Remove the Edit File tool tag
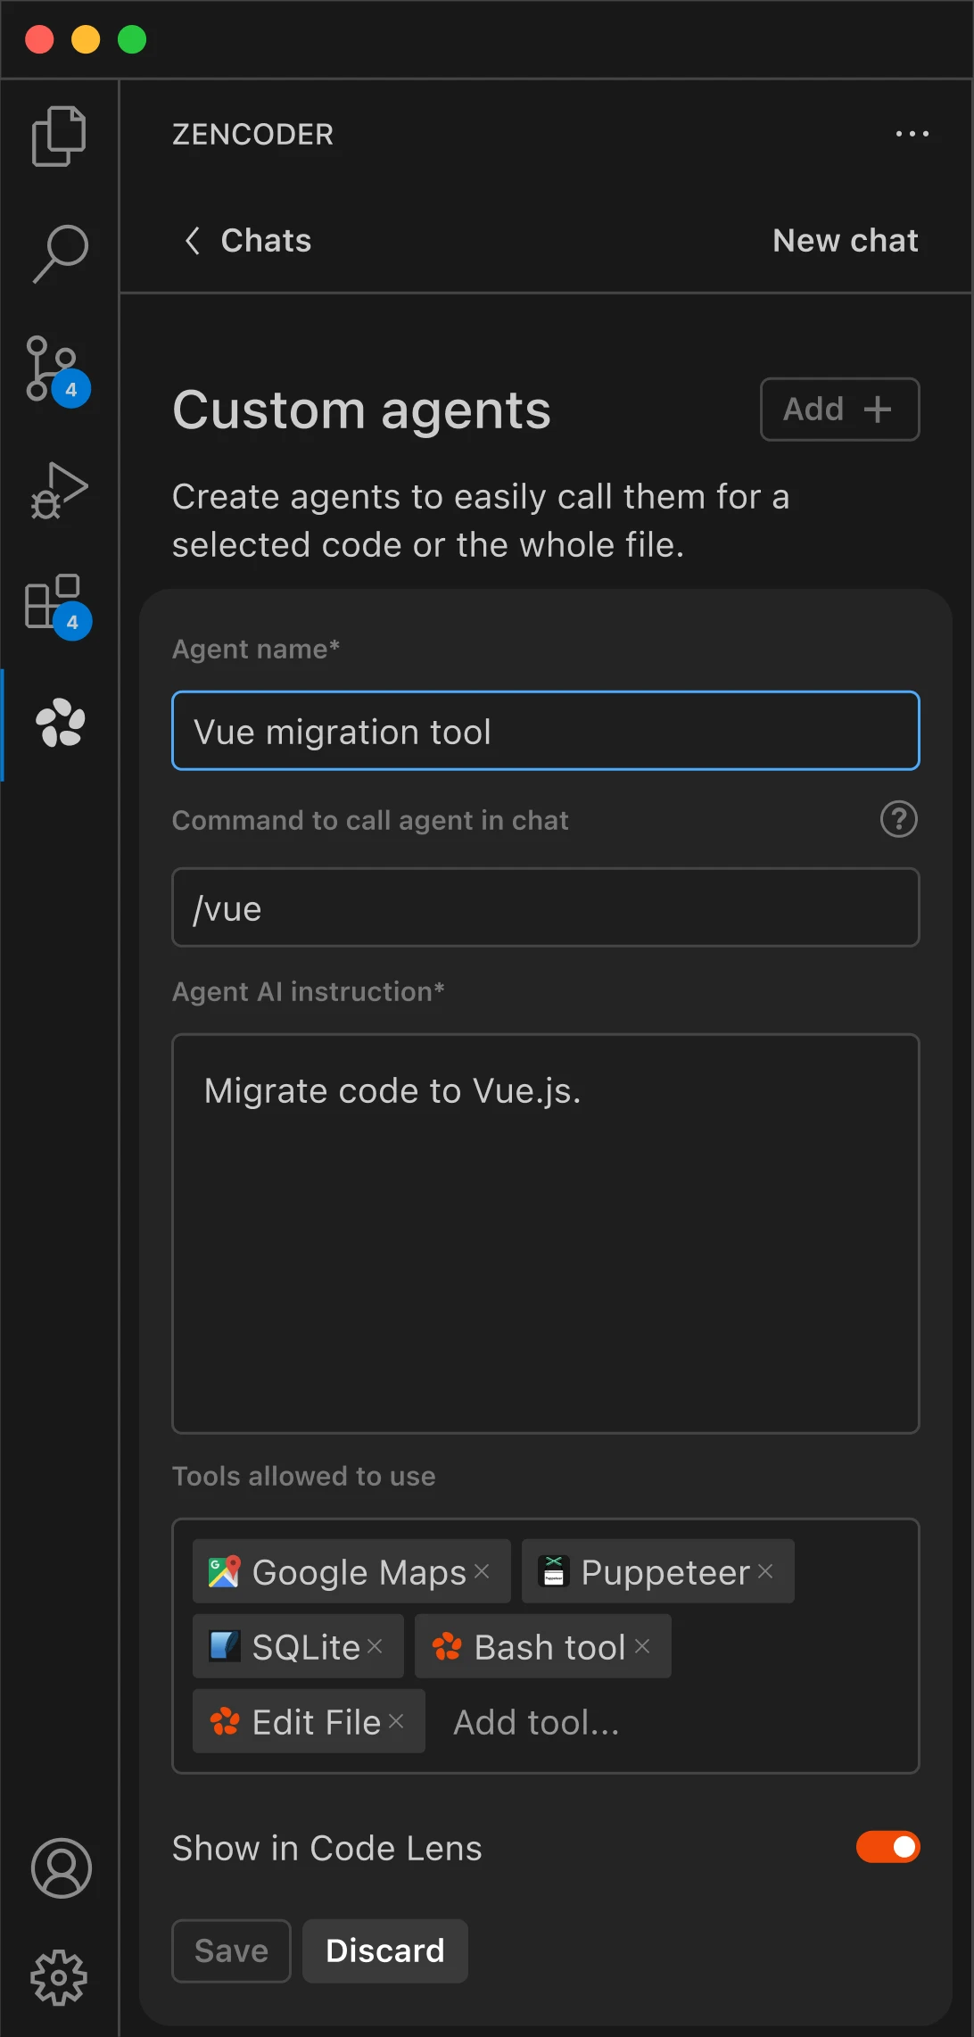The height and width of the screenshot is (2037, 974). point(396,1721)
